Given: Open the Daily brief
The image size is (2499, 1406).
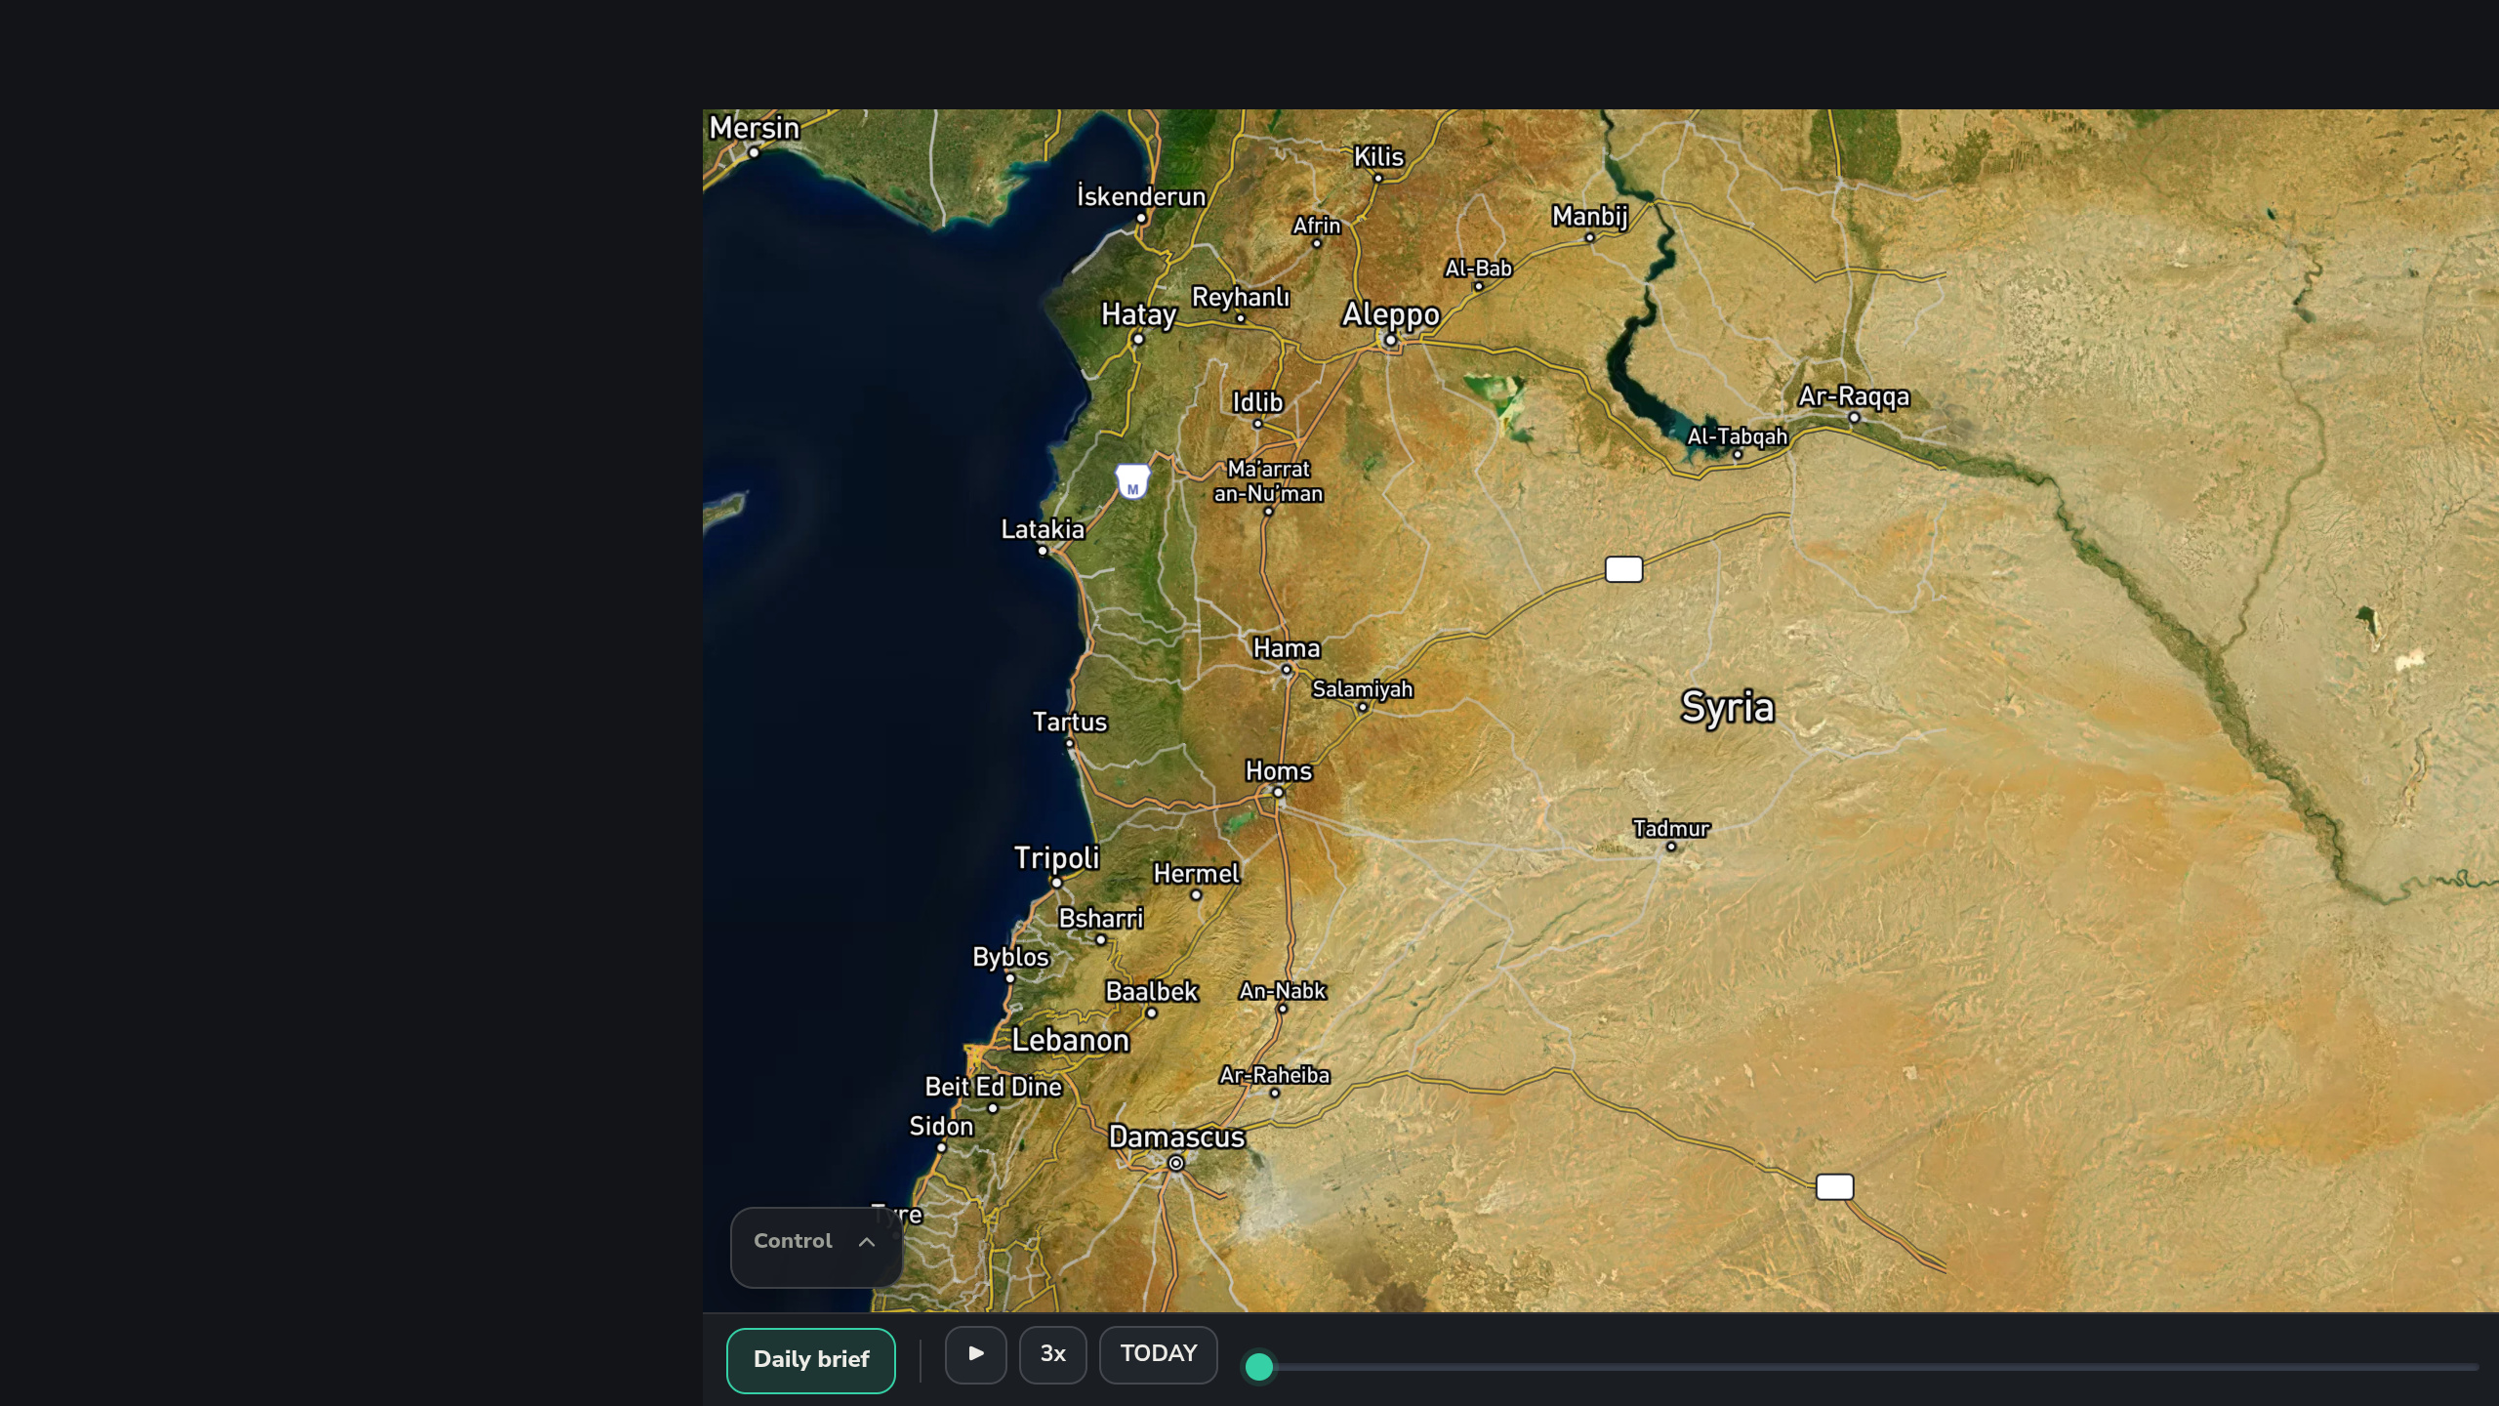Looking at the screenshot, I should click(x=810, y=1360).
